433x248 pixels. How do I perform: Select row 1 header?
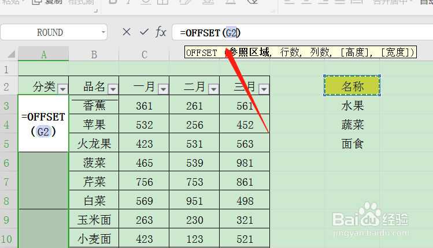point(9,69)
